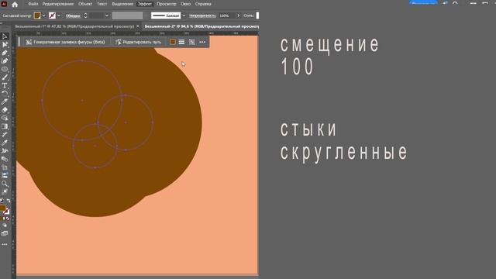Select the Type tool

click(x=5, y=85)
